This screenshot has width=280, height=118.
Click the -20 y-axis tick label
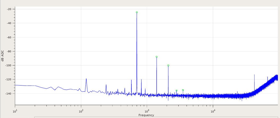pos(10,9)
